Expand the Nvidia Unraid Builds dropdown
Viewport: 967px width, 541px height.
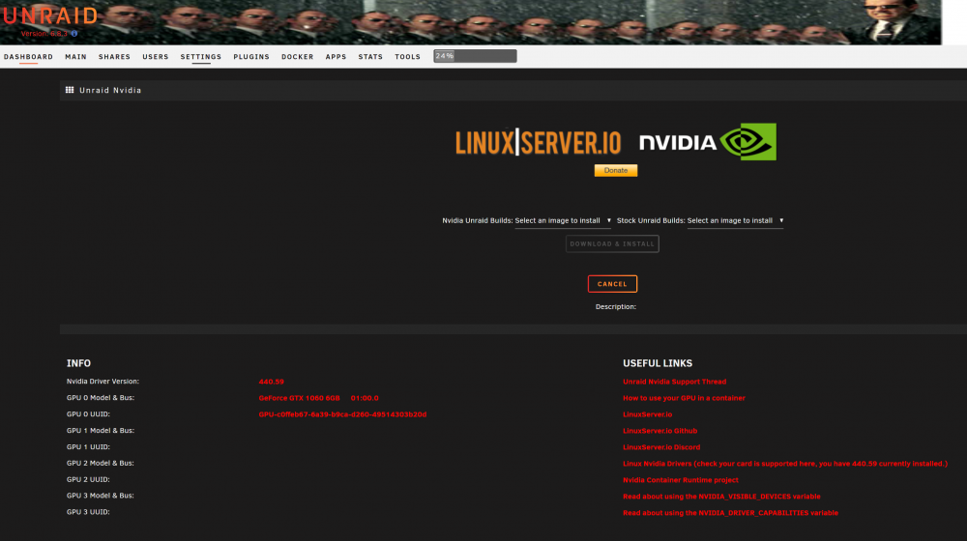[563, 220]
